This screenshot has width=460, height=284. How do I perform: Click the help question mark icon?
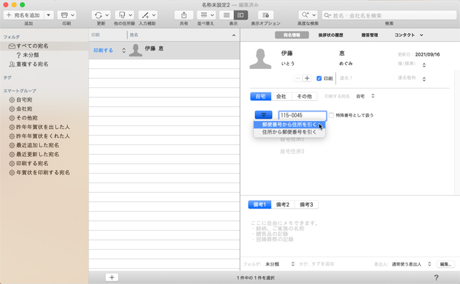(436, 278)
